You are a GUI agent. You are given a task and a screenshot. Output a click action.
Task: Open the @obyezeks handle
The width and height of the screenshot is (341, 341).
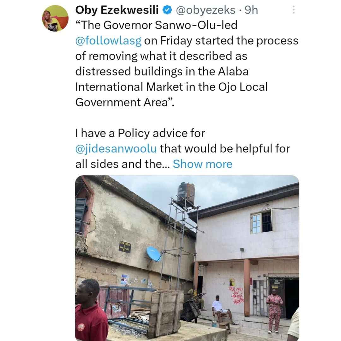[205, 10]
